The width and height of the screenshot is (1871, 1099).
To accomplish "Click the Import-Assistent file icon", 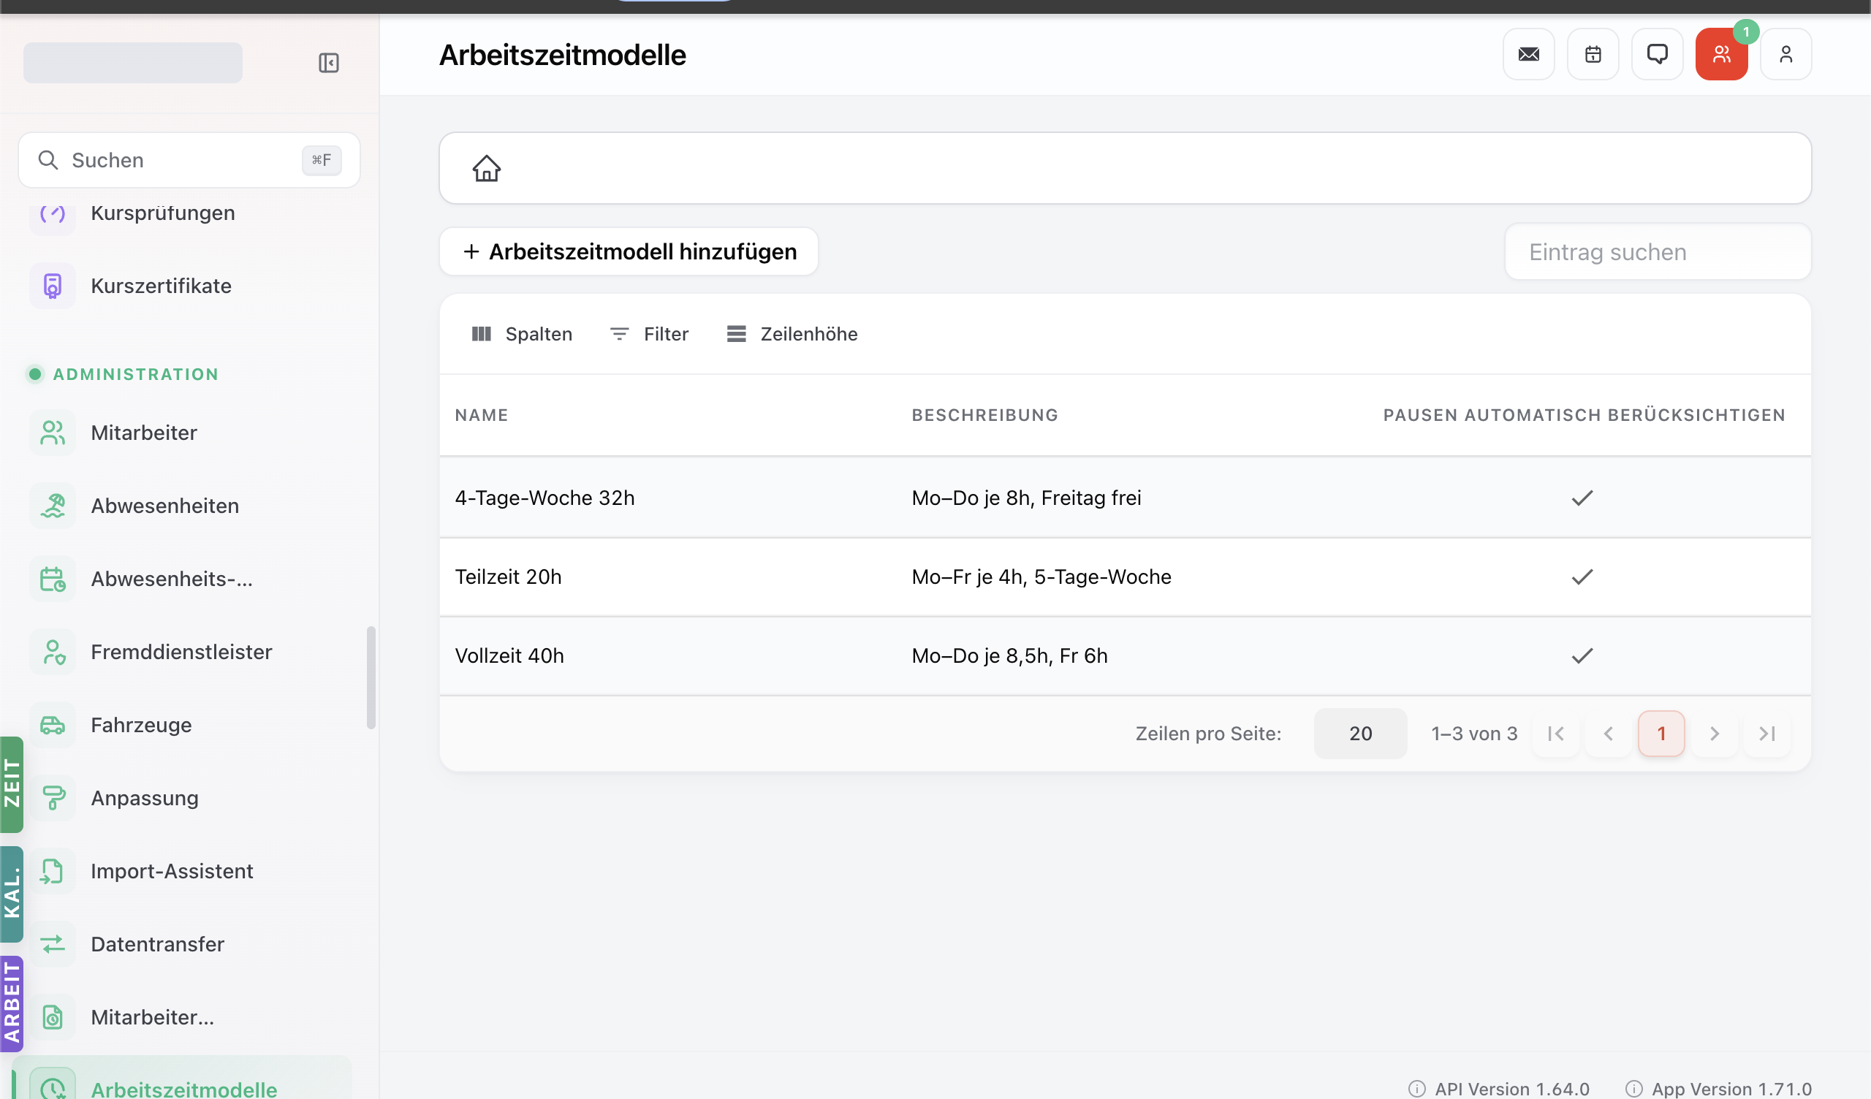I will pyautogui.click(x=52, y=871).
